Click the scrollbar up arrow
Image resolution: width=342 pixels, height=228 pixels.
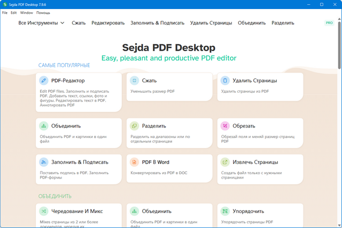(x=339, y=19)
